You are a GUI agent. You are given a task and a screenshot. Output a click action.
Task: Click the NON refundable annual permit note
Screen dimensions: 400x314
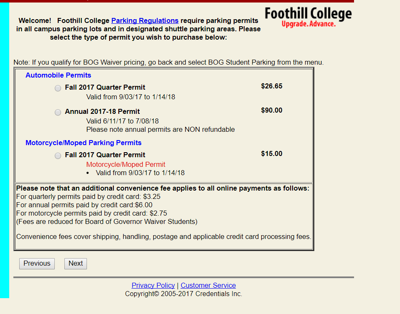coord(161,130)
